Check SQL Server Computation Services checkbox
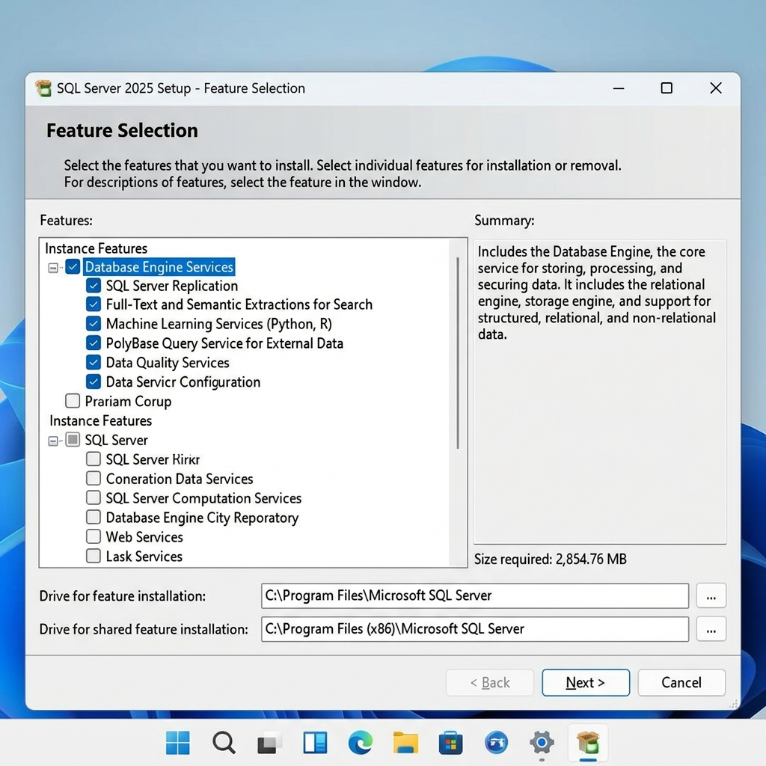This screenshot has width=766, height=766. click(94, 497)
